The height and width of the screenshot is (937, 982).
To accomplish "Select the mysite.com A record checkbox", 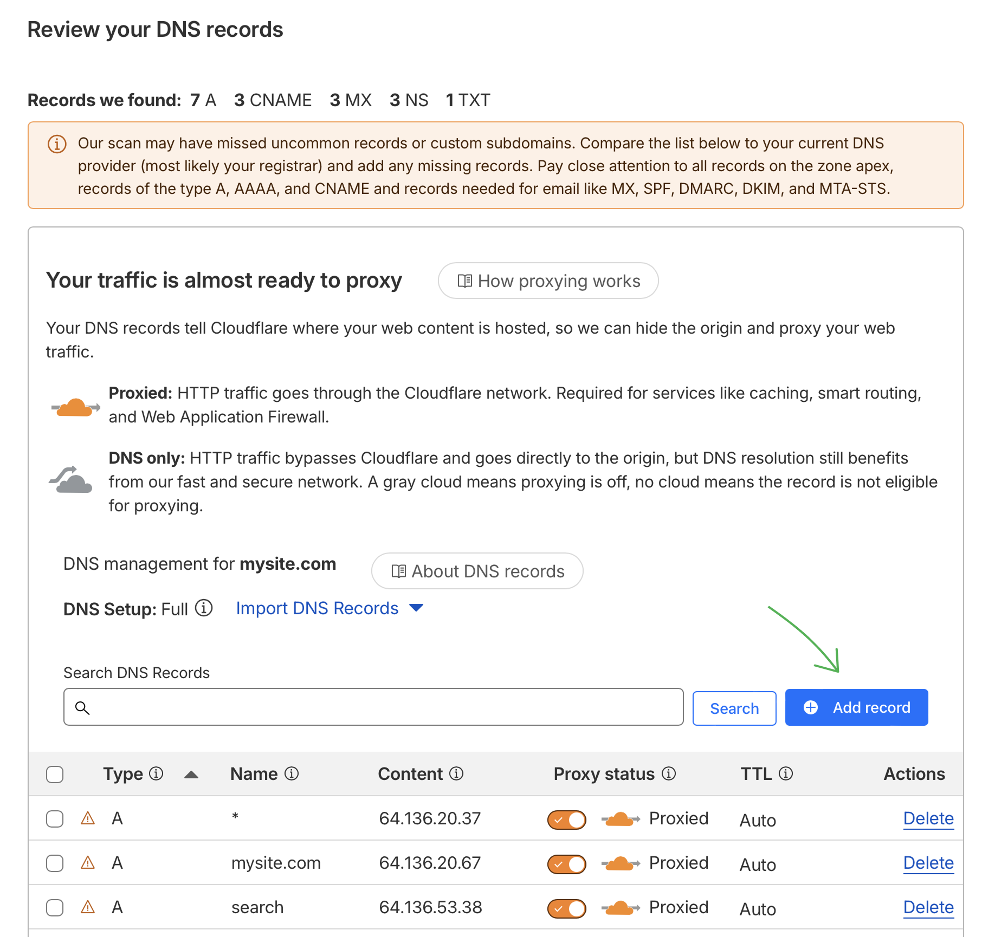I will (55, 863).
